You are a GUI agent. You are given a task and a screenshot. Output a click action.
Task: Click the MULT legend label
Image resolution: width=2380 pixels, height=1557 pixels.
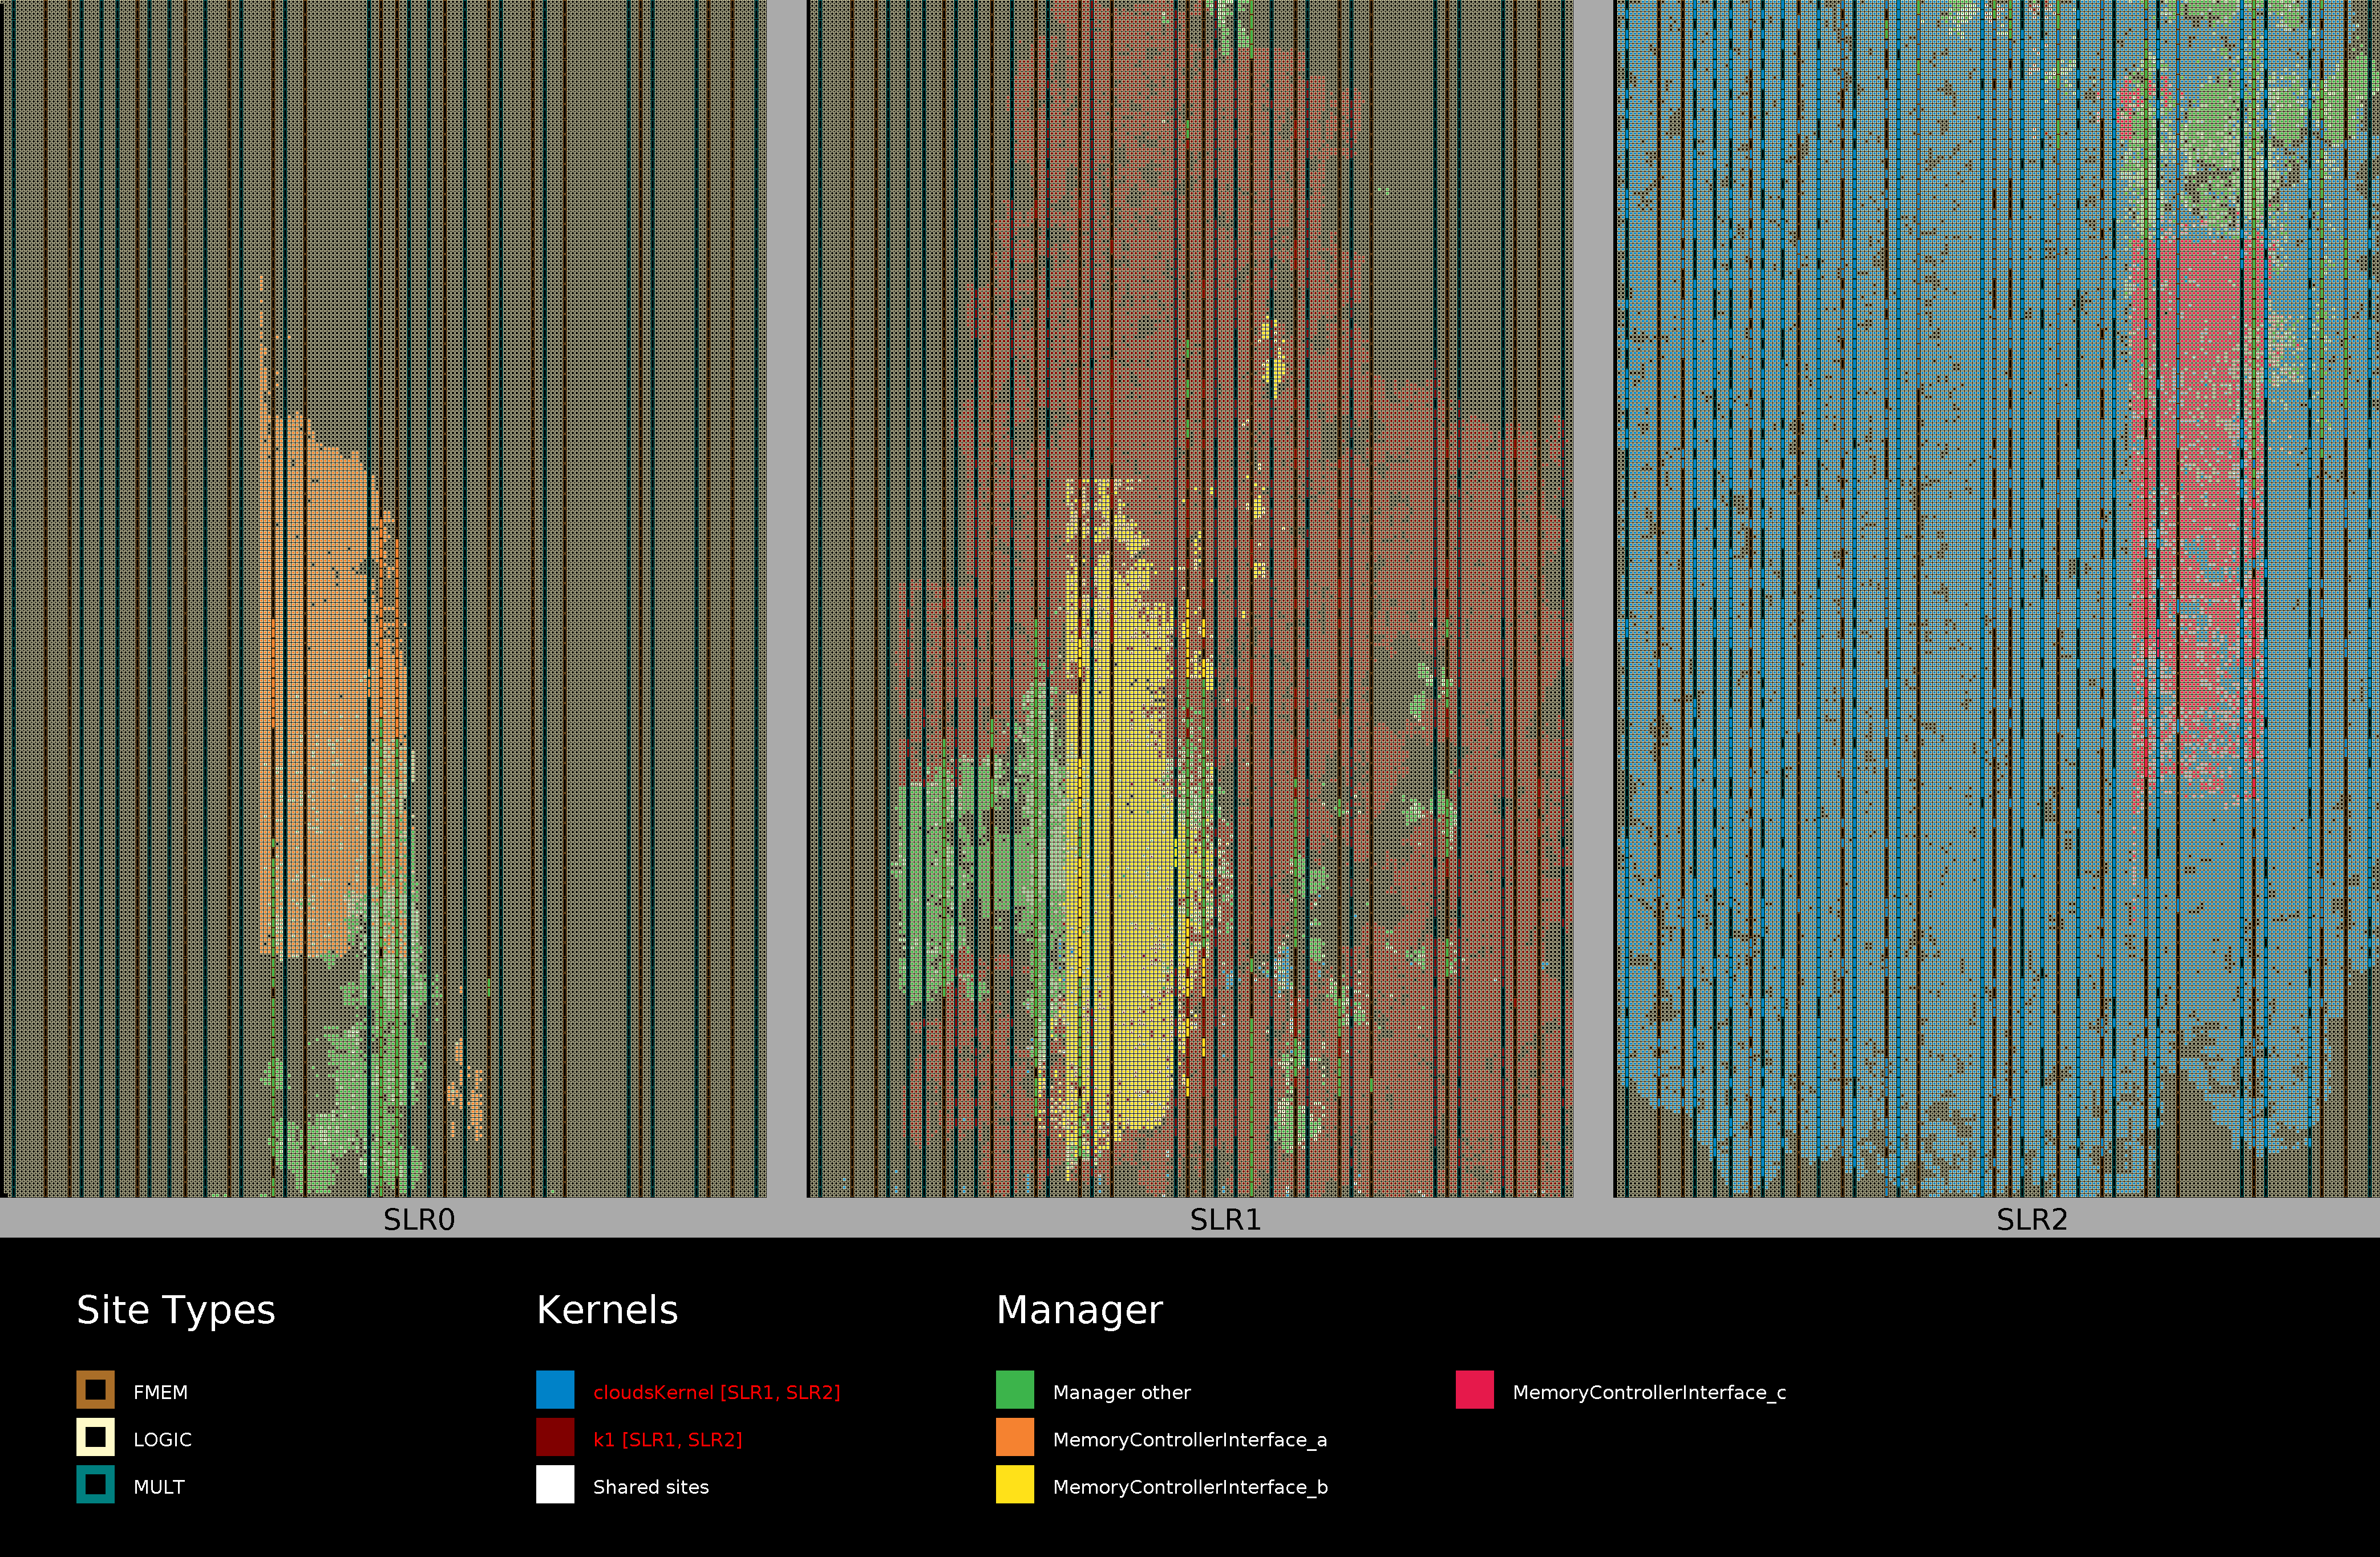point(159,1487)
